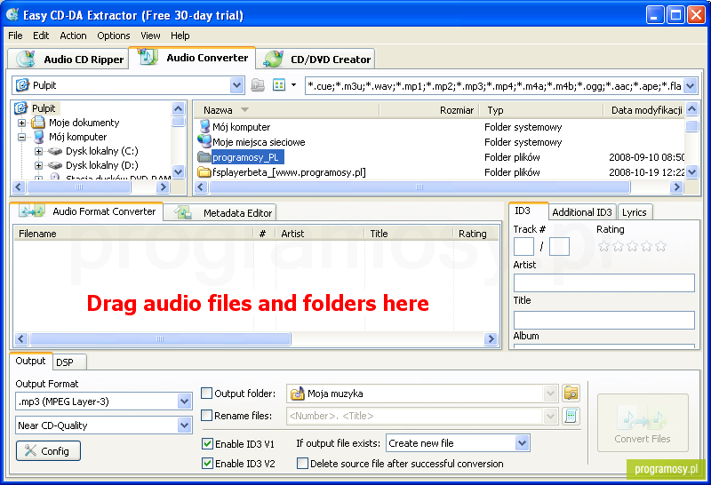Open the Near CD-Quality dropdown
This screenshot has height=485, width=711.
(184, 425)
